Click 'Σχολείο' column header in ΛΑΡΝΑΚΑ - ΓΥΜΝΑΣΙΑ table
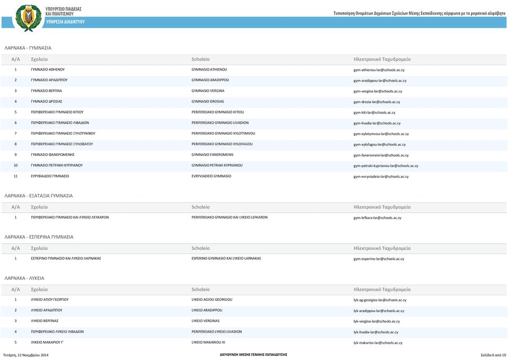 click(39, 59)
